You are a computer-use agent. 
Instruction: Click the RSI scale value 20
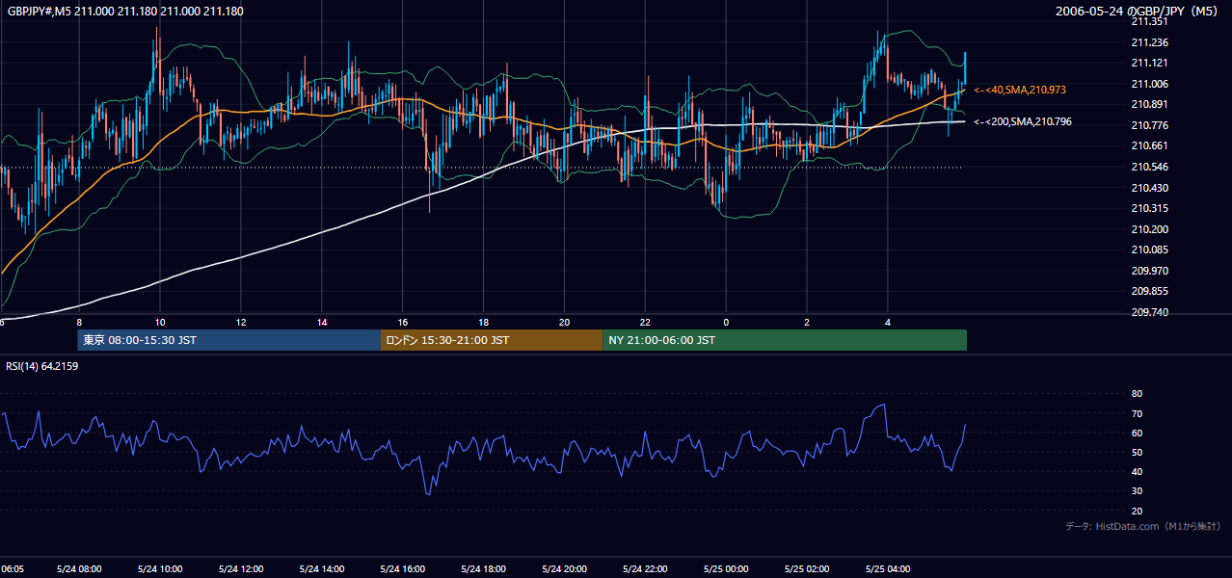click(x=1137, y=511)
